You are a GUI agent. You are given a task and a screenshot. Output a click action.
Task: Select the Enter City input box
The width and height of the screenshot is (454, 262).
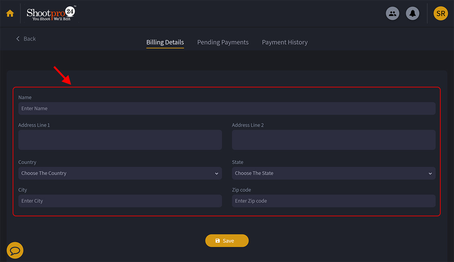[120, 201]
